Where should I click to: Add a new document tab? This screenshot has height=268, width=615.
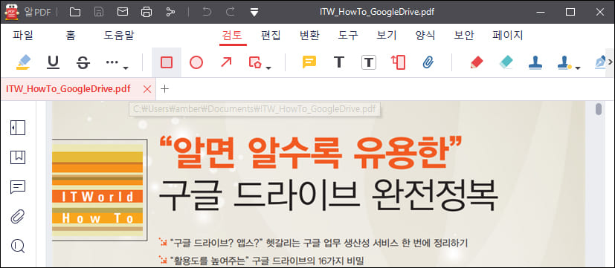(165, 89)
